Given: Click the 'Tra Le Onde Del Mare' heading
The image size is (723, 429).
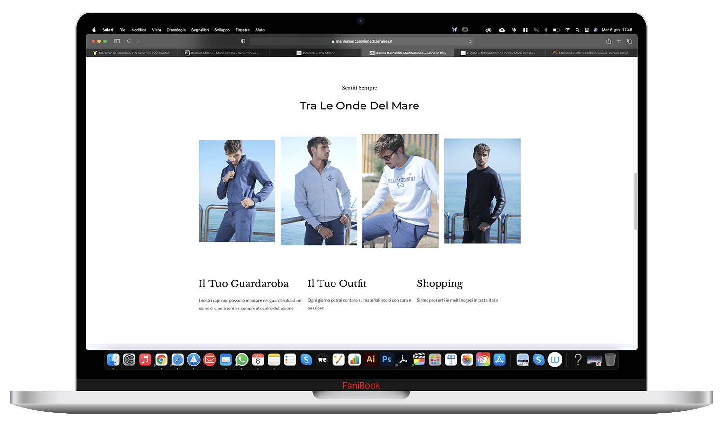Looking at the screenshot, I should point(360,106).
